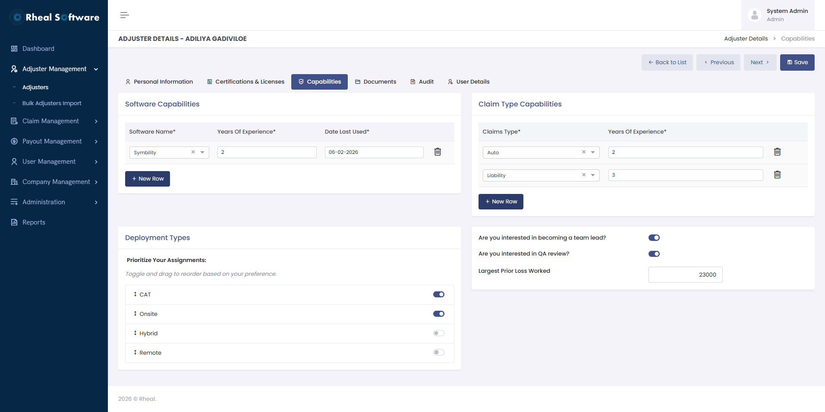
Task: Delete the Symbility software row
Action: click(x=438, y=152)
